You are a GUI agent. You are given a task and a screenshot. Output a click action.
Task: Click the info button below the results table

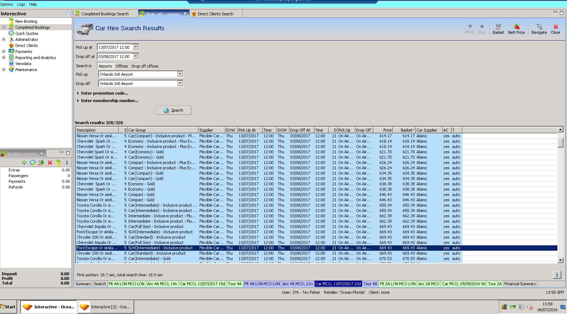557,275
